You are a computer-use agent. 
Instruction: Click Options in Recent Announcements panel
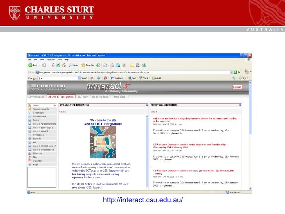tap(154, 112)
